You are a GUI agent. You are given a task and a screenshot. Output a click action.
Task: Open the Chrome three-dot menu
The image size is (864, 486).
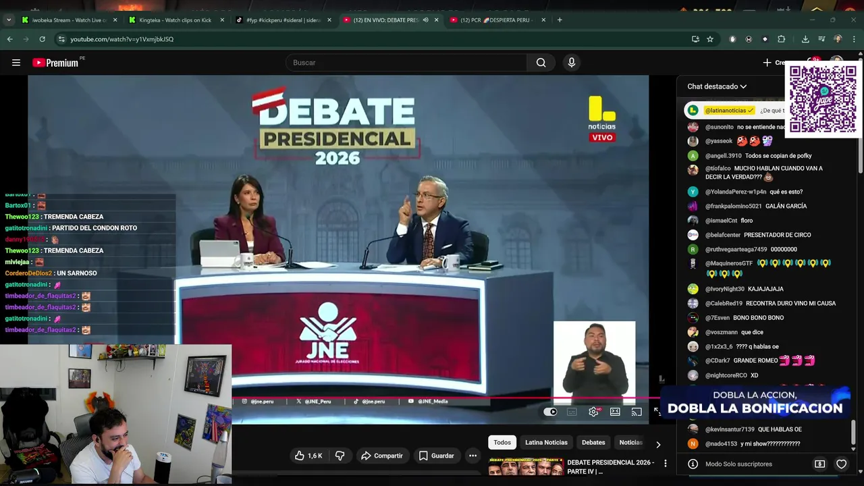point(854,39)
